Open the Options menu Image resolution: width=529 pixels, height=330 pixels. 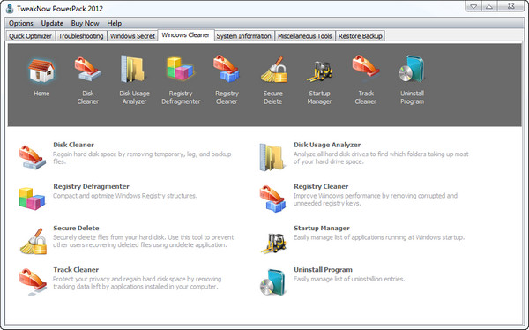pos(21,23)
